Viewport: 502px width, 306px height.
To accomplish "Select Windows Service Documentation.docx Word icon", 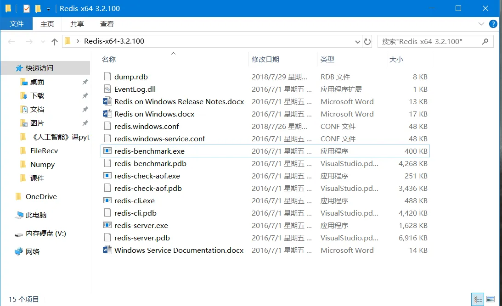I will click(x=107, y=250).
